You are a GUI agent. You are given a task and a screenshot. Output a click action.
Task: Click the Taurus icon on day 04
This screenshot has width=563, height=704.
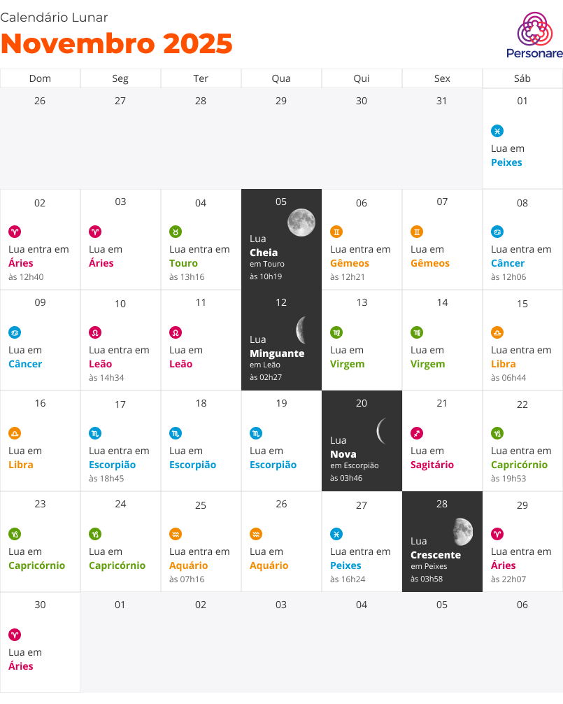pyautogui.click(x=176, y=232)
